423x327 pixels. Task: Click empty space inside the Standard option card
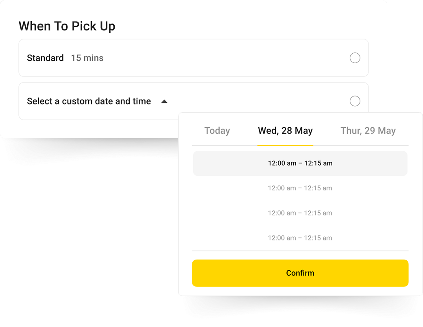[x=224, y=58]
